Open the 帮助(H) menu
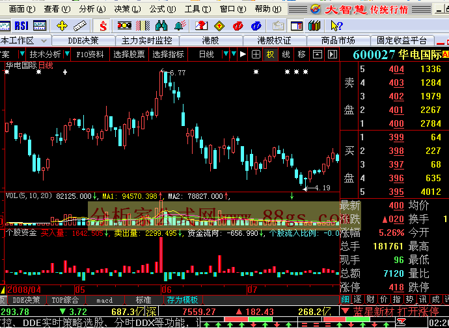Viewport: 449px width, 328px height. 268,9
